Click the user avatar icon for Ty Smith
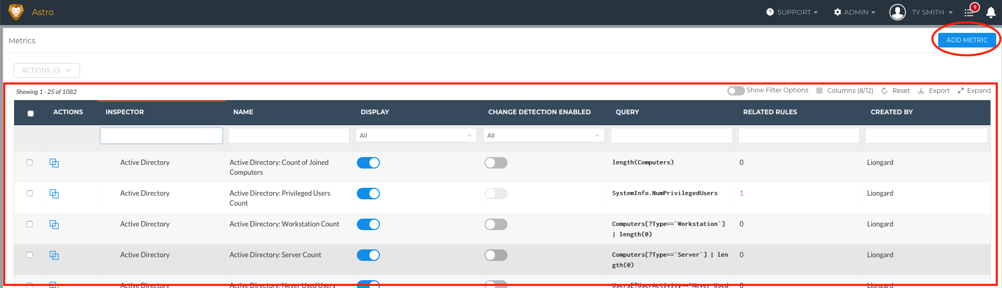The width and height of the screenshot is (1002, 288). pyautogui.click(x=897, y=12)
